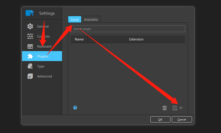Edit plugin with the pencil icon
The height and width of the screenshot is (133, 221).
pos(175,108)
